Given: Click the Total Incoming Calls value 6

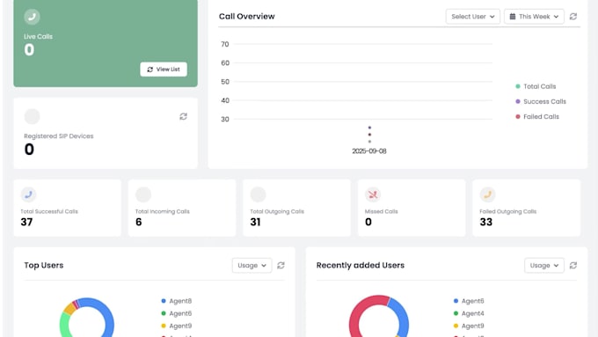Looking at the screenshot, I should (x=139, y=222).
